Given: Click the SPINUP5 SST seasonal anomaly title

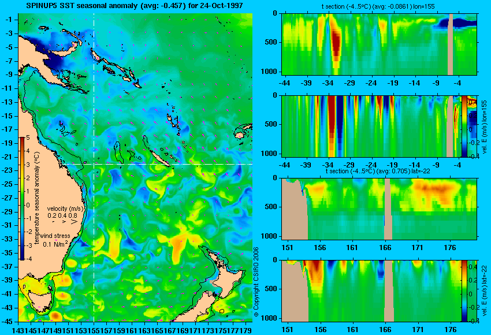Looking at the screenshot, I should (135, 5).
